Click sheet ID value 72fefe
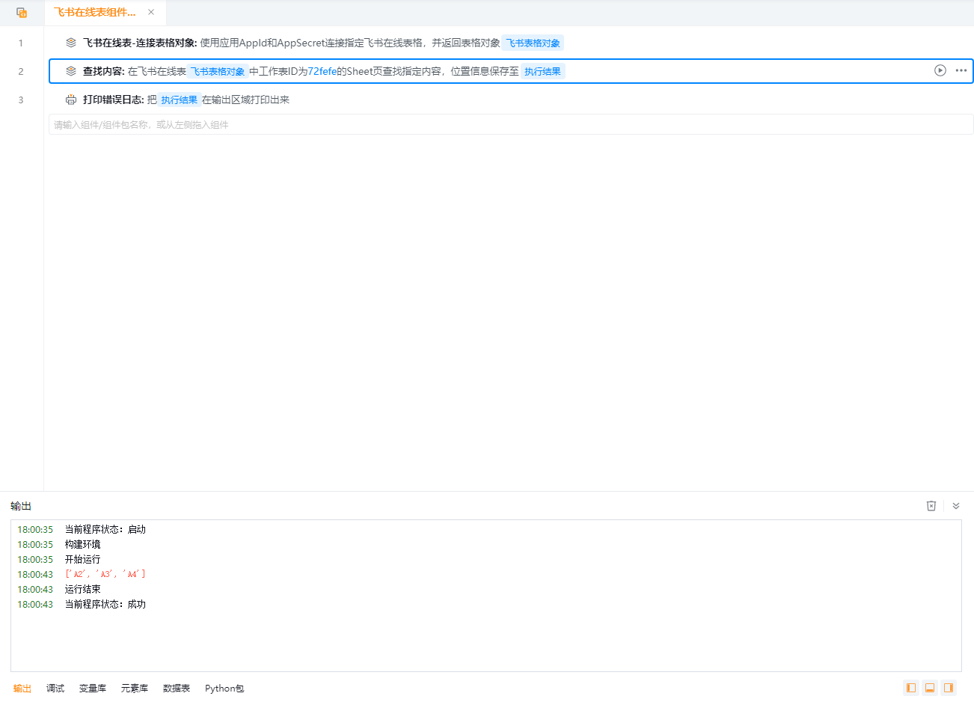Screen dimensions: 974x702 [322, 71]
